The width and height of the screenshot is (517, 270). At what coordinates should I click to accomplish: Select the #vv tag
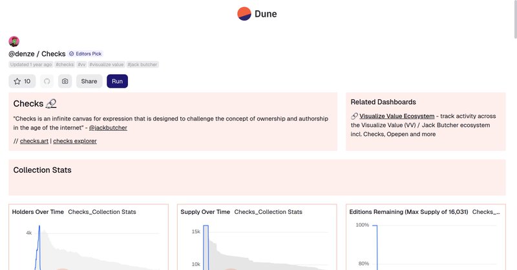(x=82, y=64)
